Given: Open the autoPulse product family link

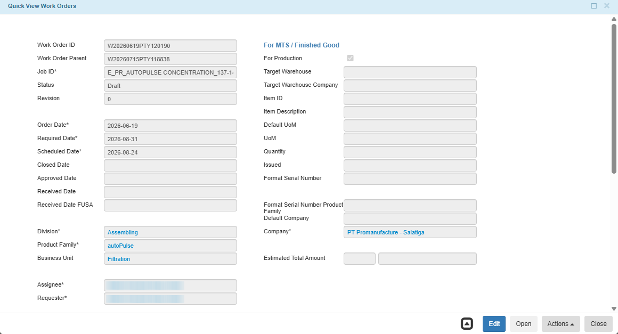Looking at the screenshot, I should pos(120,246).
